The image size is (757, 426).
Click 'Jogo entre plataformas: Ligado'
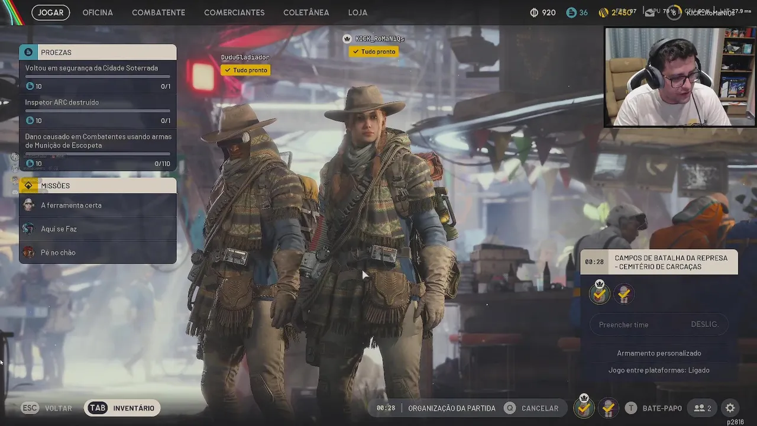(659, 370)
